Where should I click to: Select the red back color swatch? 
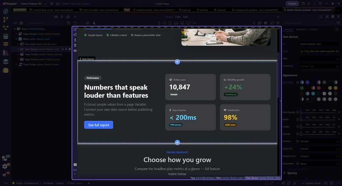(318, 88)
